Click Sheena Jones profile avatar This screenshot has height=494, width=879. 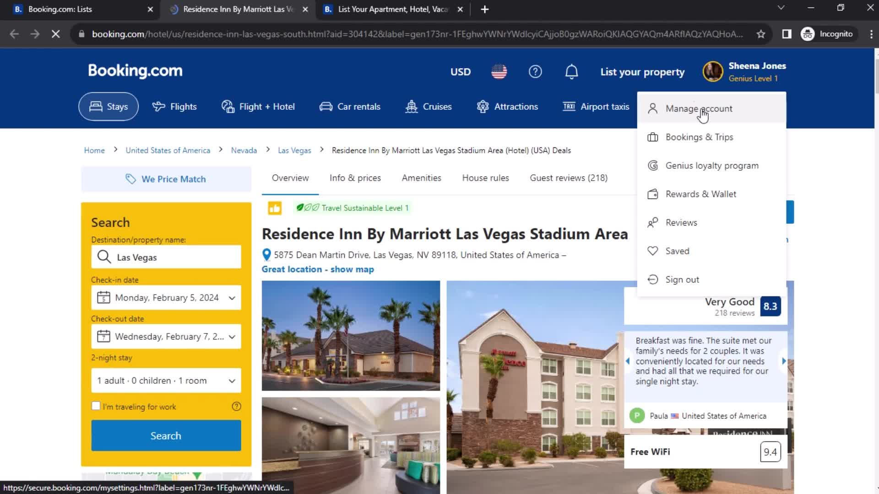click(713, 72)
